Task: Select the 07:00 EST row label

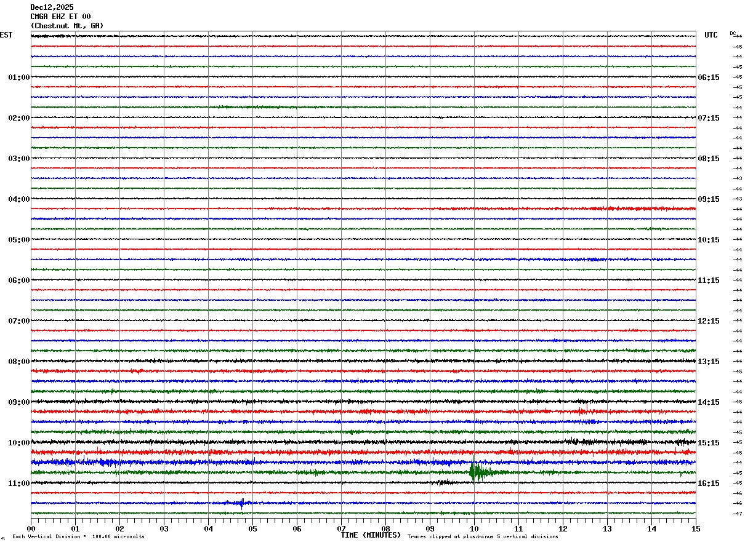Action: [19, 321]
